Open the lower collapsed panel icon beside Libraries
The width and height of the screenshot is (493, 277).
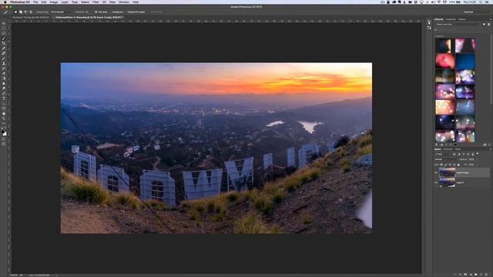point(429,28)
